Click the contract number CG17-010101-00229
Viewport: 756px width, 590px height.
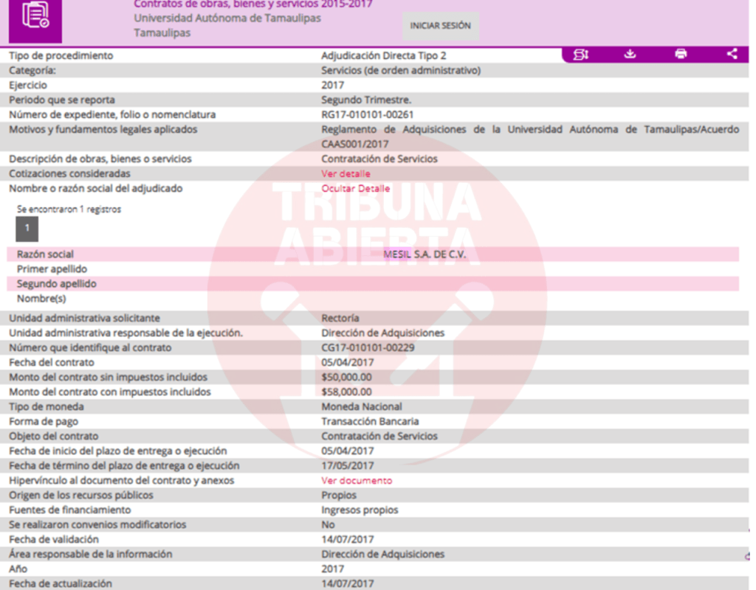pyautogui.click(x=367, y=347)
